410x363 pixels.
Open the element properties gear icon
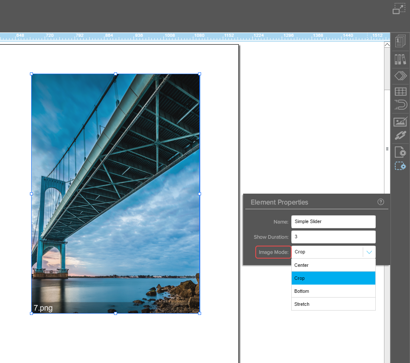[400, 166]
